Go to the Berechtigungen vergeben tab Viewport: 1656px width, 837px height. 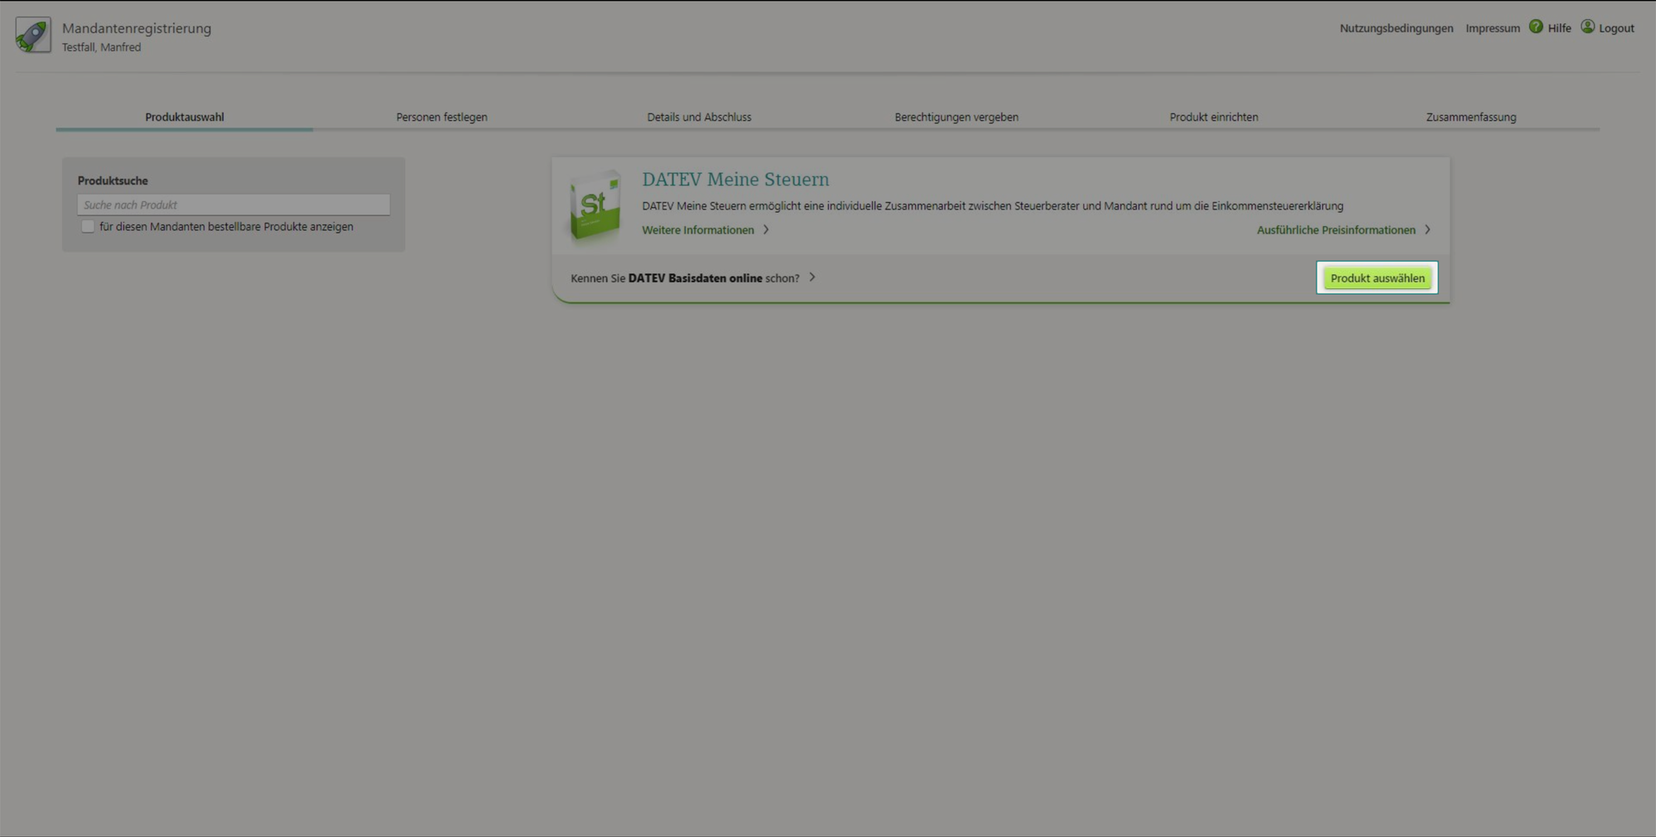tap(956, 118)
